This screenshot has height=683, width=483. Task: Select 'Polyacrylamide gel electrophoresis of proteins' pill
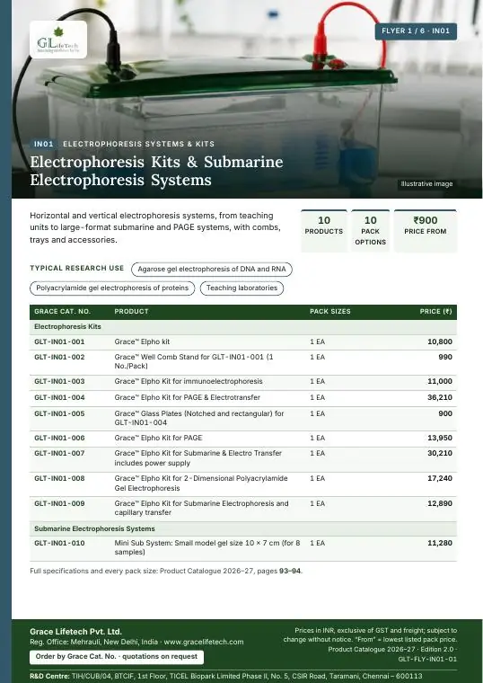click(x=112, y=288)
